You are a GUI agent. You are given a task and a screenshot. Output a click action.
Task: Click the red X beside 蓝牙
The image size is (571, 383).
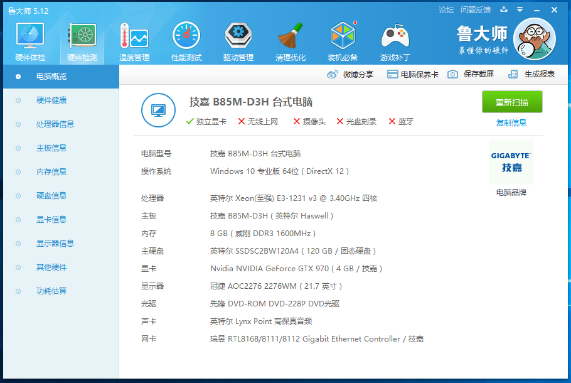[x=392, y=121]
